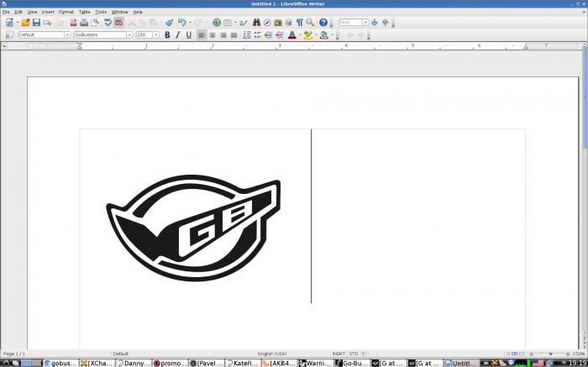Toggle AutoSpellcheck
Image resolution: width=588 pixels, height=367 pixels.
pos(119,23)
